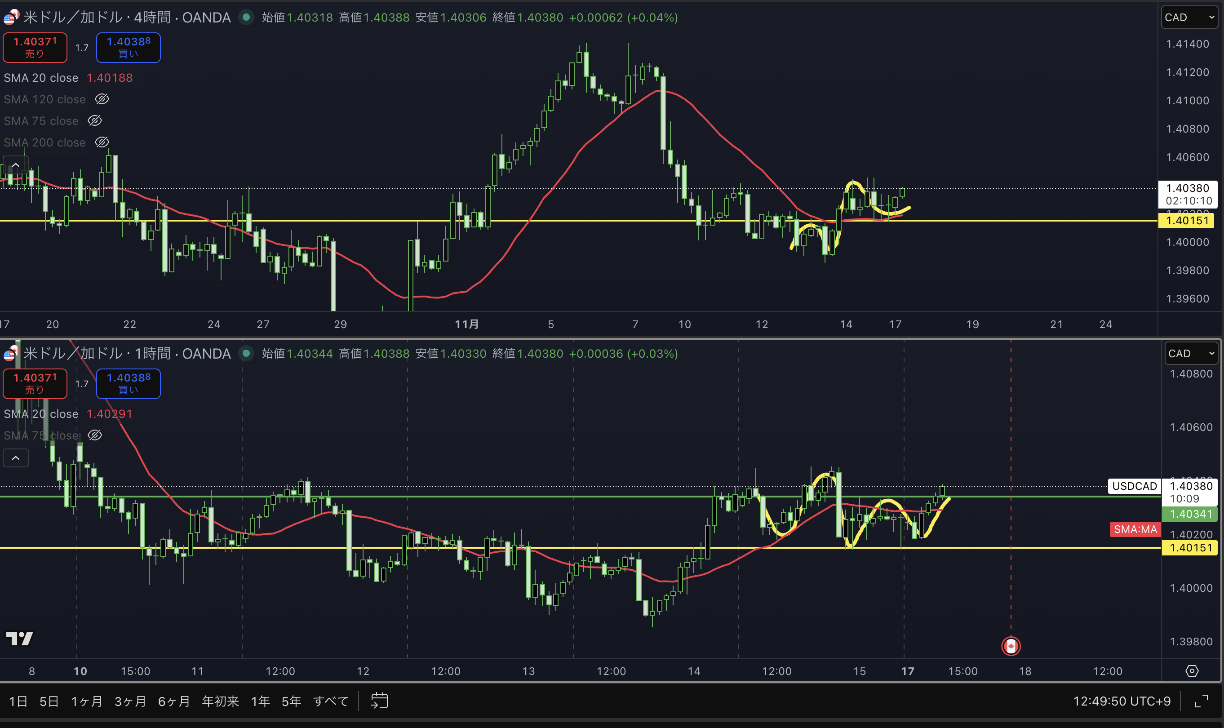Click the green market status dot, lower chart
The image size is (1224, 728).
coord(246,353)
